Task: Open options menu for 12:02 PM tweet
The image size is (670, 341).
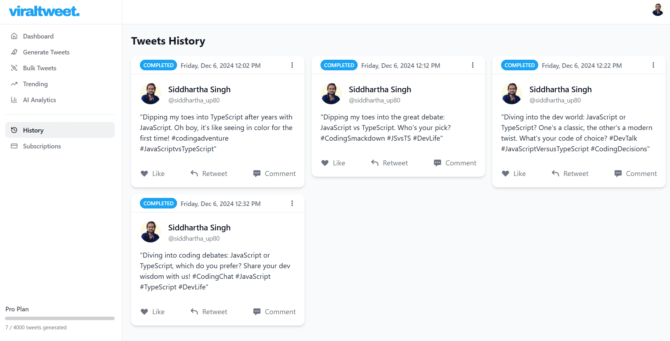Action: pyautogui.click(x=292, y=65)
